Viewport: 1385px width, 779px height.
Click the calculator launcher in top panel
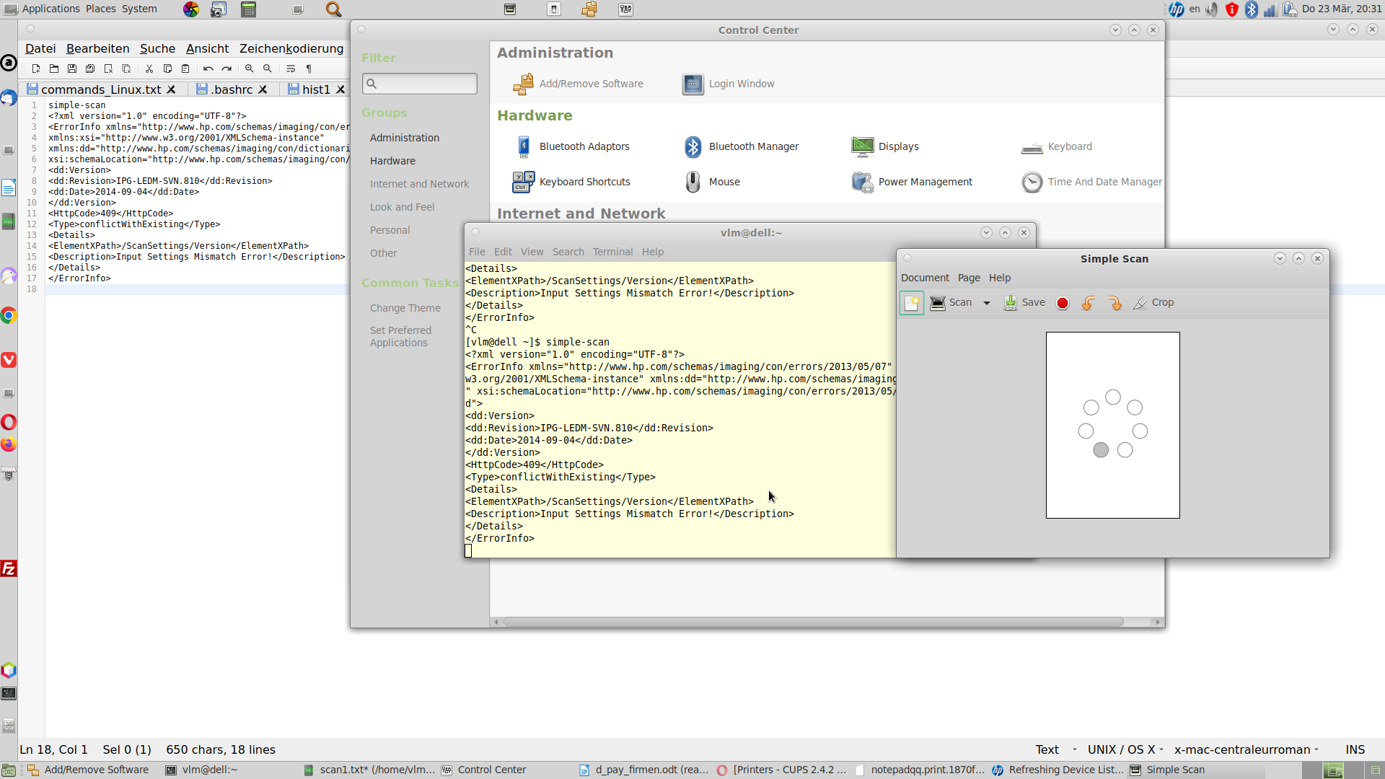coord(249,9)
